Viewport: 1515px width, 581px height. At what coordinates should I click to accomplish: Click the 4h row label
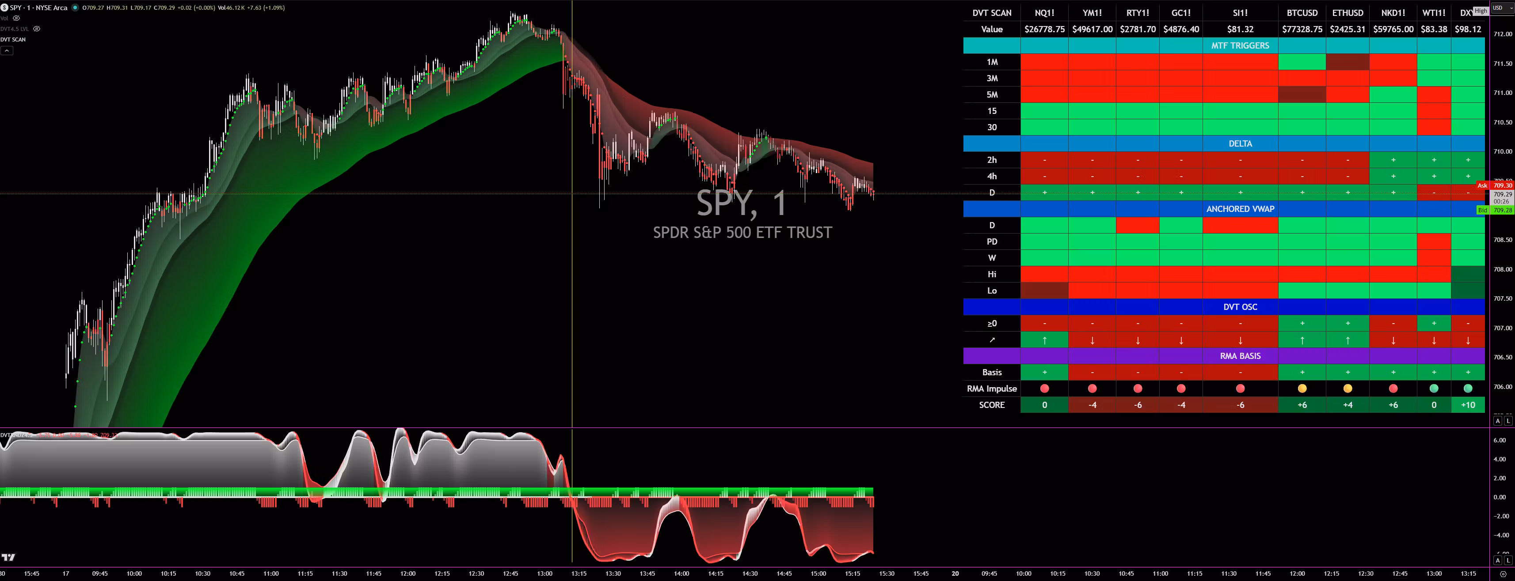992,176
